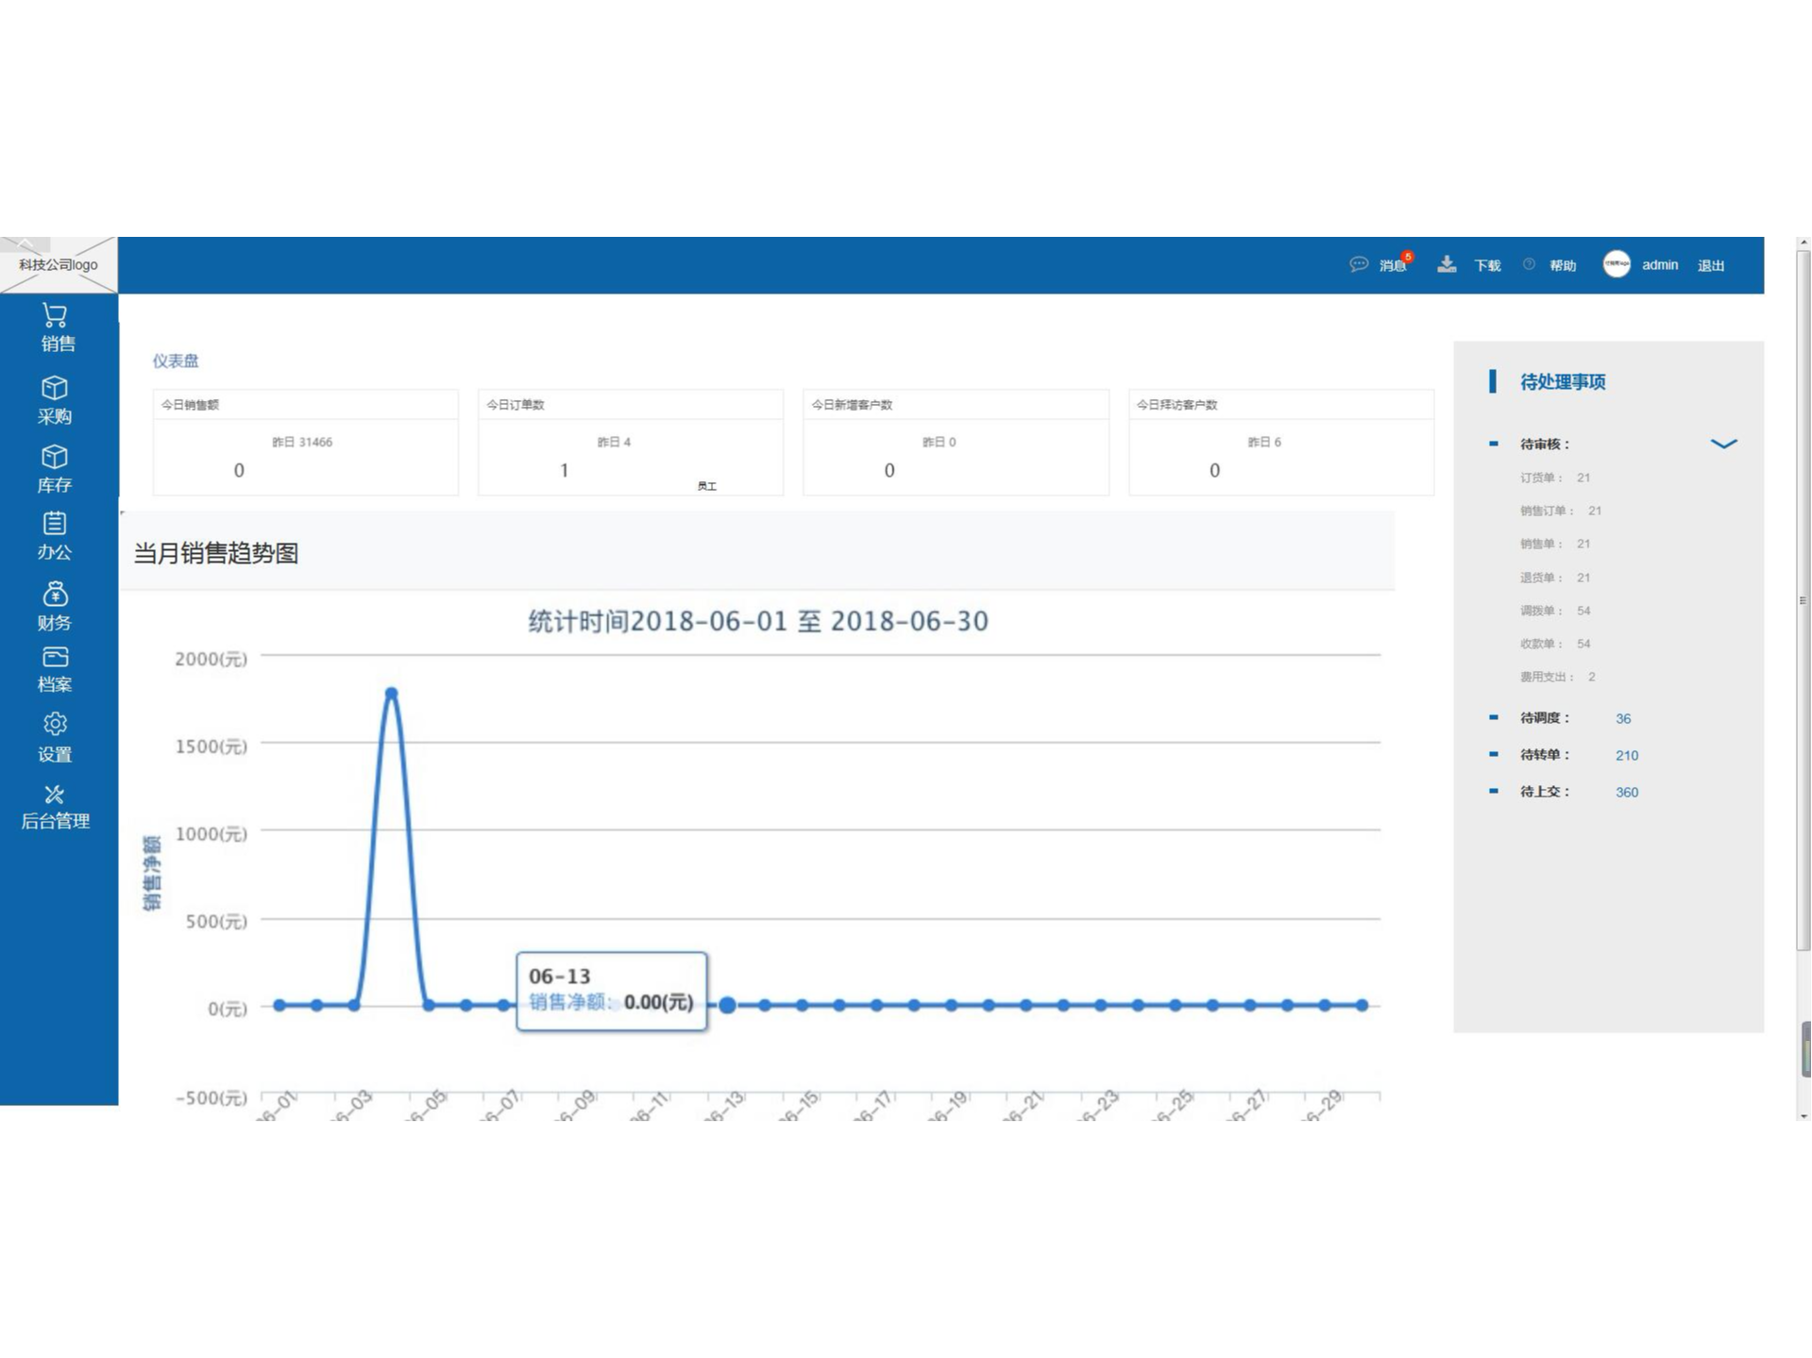The image size is (1812, 1358).
Task: Open the admin username menu
Action: coord(1660,264)
